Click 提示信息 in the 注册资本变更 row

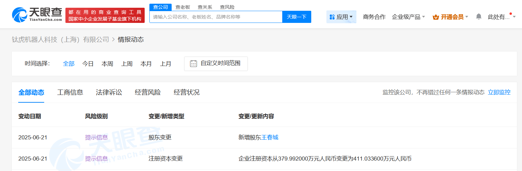pos(96,159)
